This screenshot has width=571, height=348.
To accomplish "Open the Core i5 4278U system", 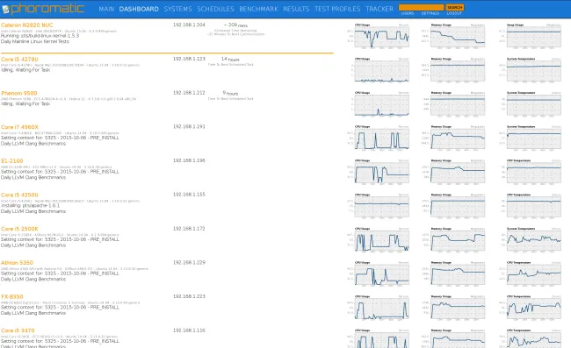I will coord(19,60).
